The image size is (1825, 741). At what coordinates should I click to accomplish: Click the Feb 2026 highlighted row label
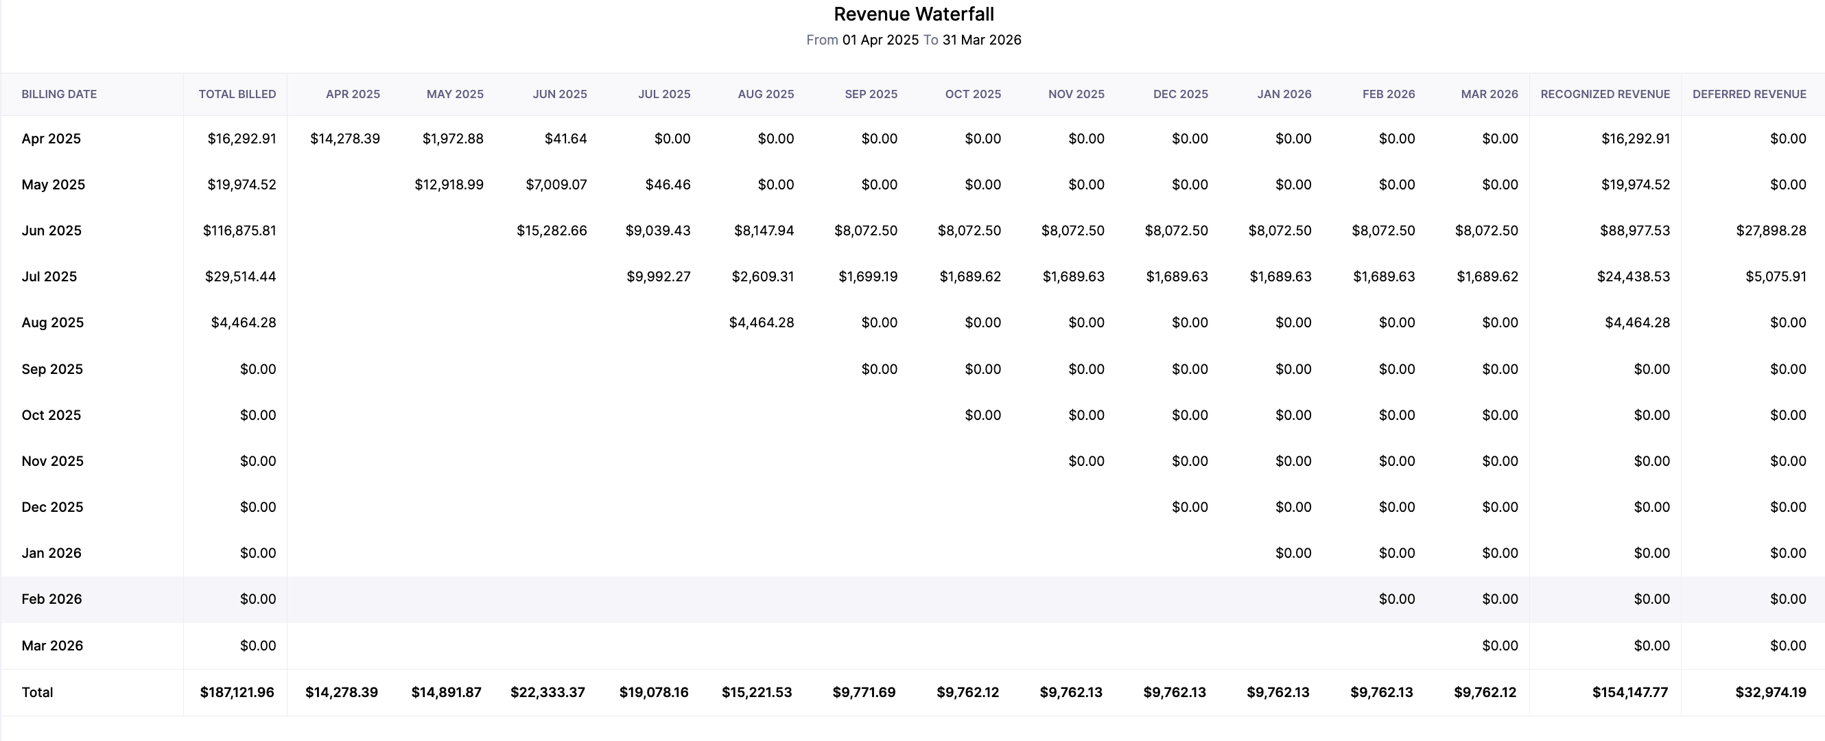point(51,599)
